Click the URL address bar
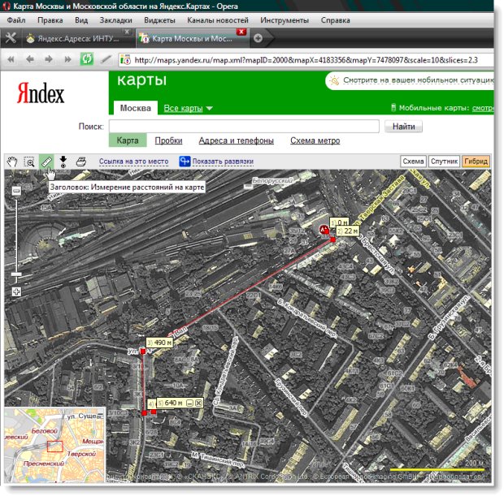 [306, 60]
